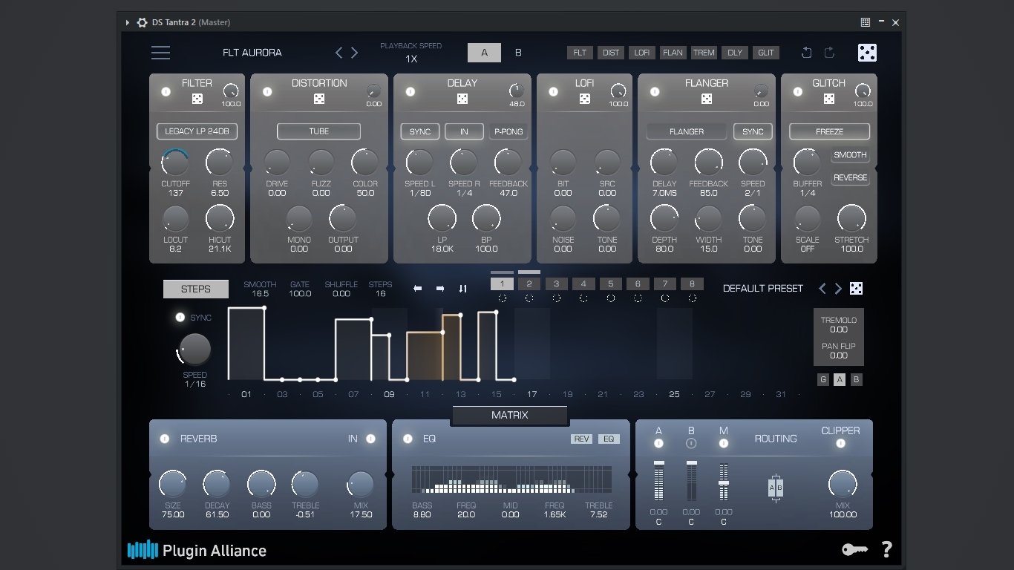Viewport: 1014px width, 570px height.
Task: Open the TUBE distortion type dropdown
Action: click(x=318, y=131)
